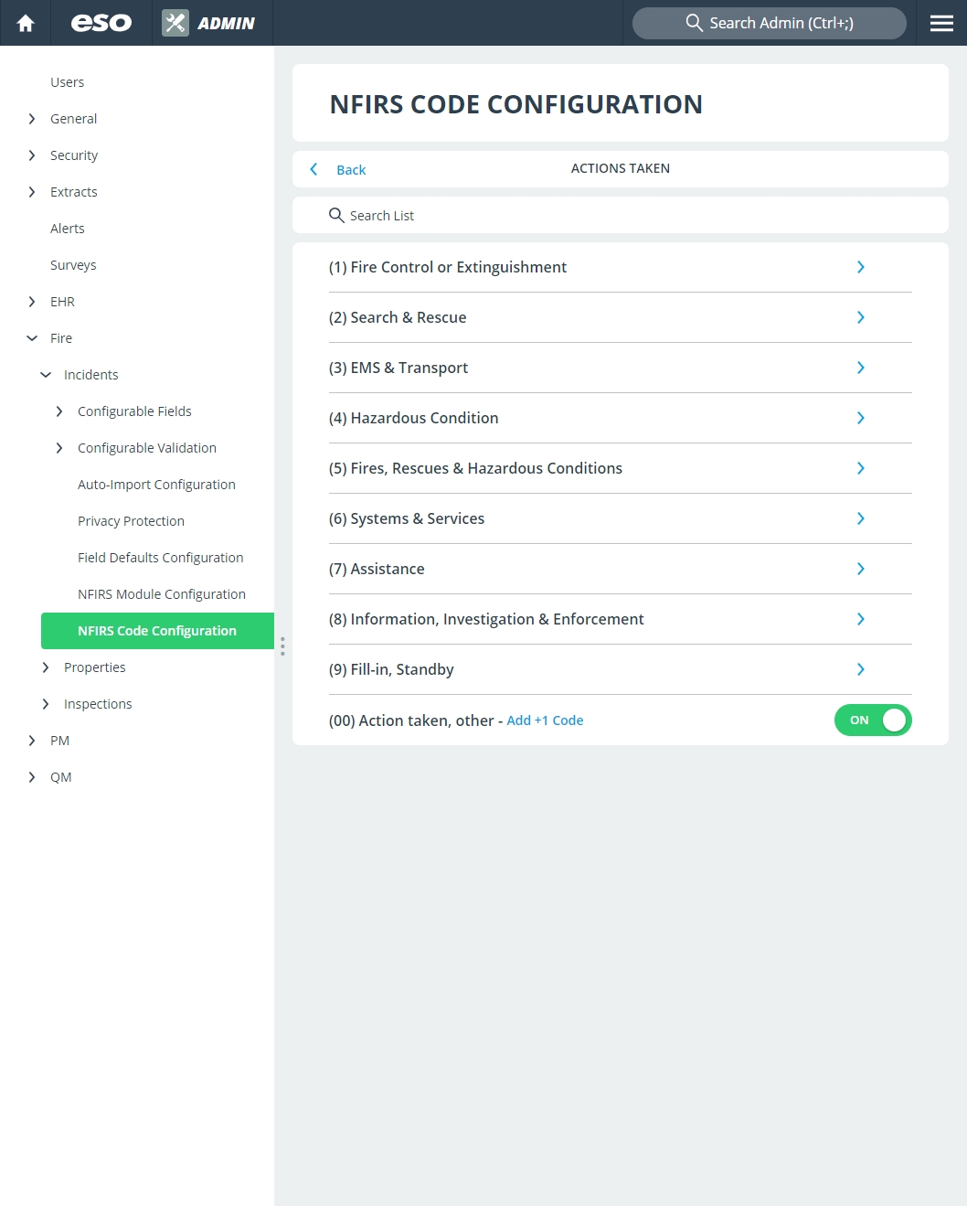Click the Search Admin magnifier icon
This screenshot has width=967, height=1206.
[x=695, y=23]
